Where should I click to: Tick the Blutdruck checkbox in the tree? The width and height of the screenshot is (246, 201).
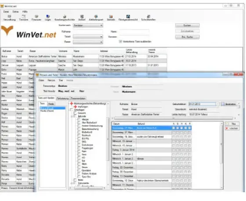coord(79,135)
